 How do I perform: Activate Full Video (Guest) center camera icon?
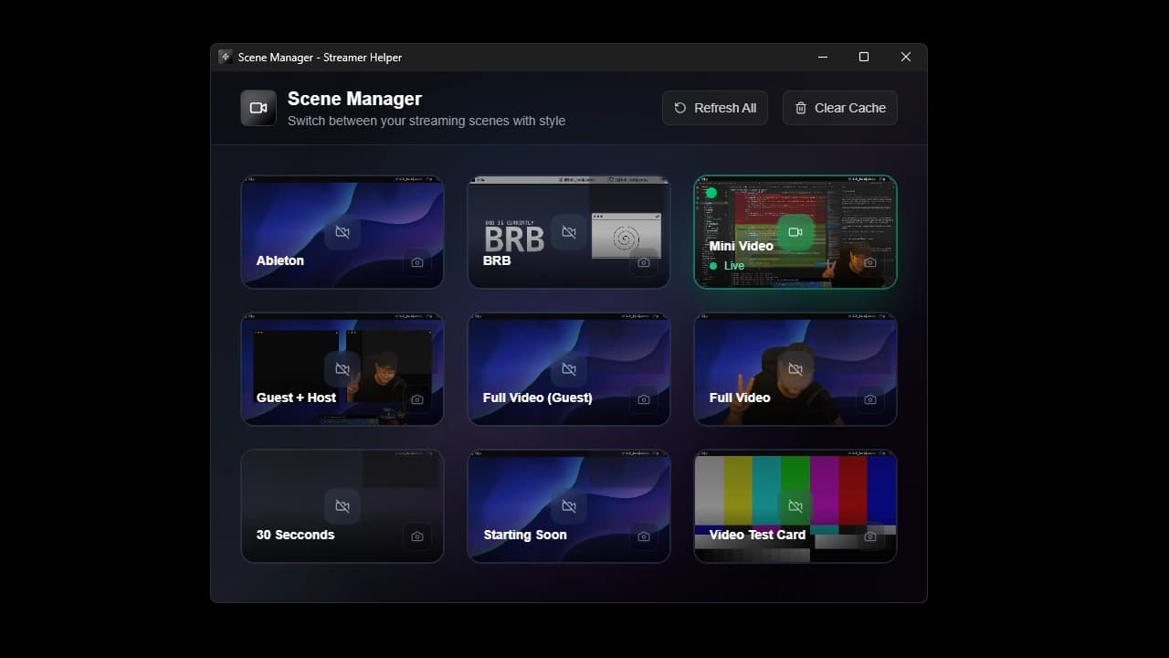click(x=569, y=369)
